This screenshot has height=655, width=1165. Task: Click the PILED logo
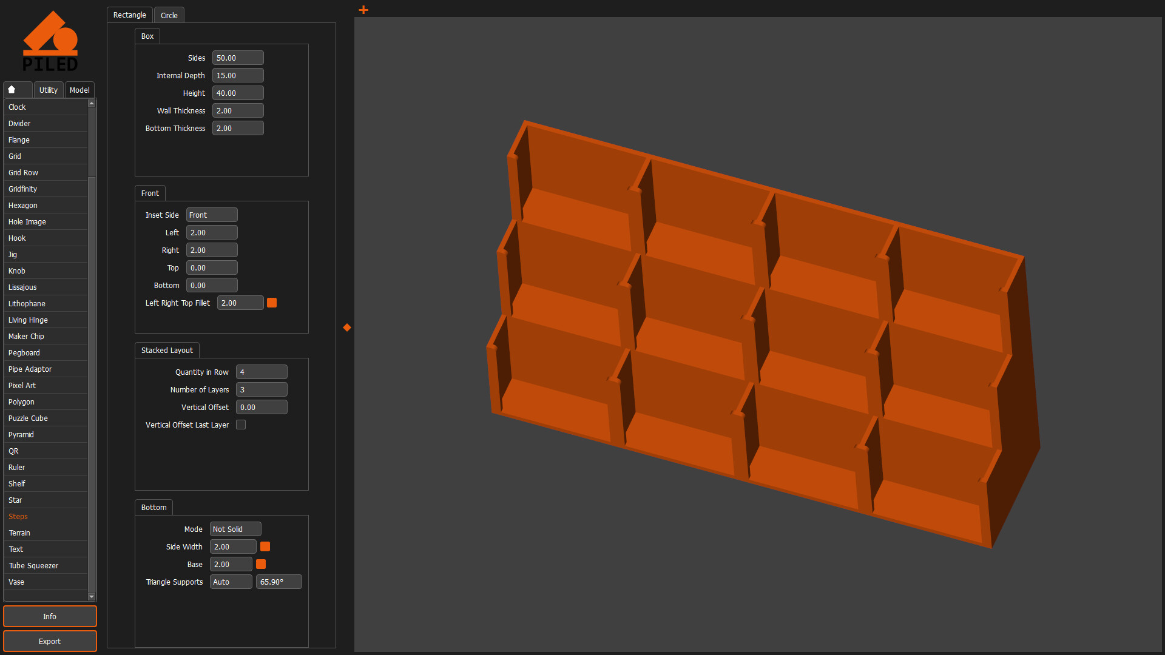click(x=51, y=40)
